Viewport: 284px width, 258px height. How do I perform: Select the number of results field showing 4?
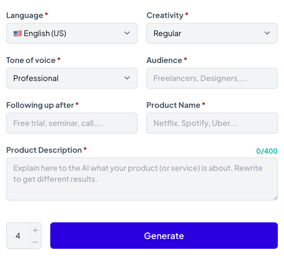[x=18, y=236]
